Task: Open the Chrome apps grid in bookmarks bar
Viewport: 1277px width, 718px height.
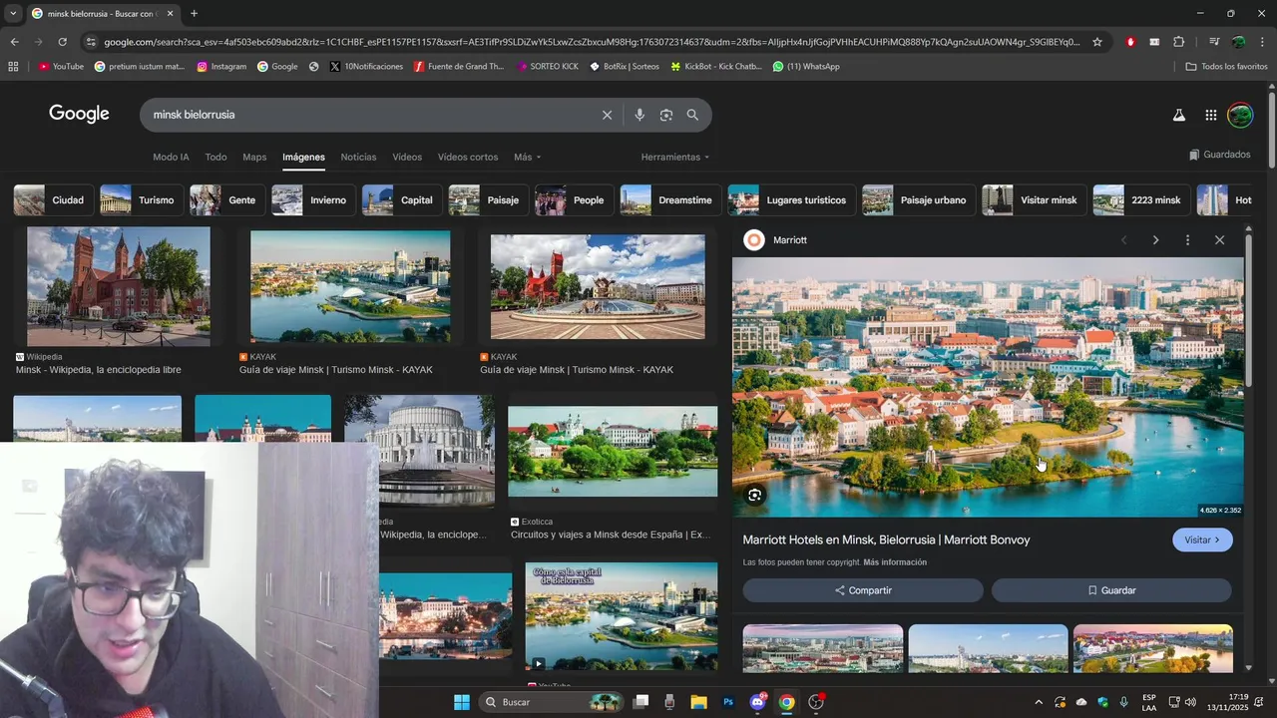Action: point(13,66)
